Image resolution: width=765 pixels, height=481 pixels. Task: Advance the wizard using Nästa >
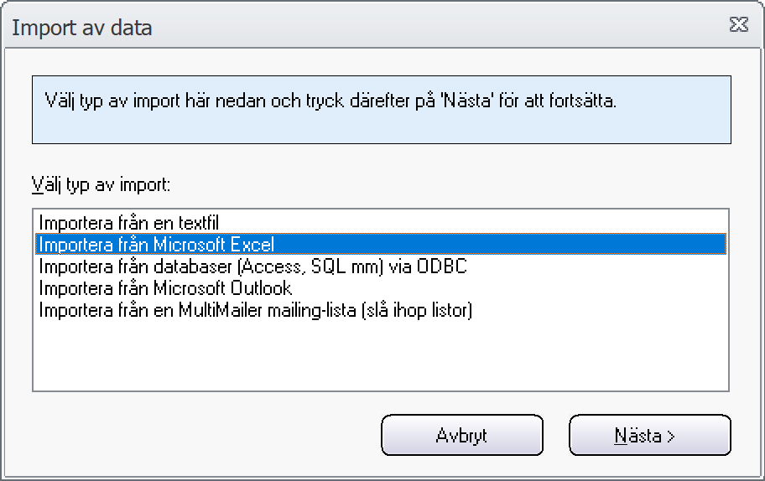coord(650,435)
